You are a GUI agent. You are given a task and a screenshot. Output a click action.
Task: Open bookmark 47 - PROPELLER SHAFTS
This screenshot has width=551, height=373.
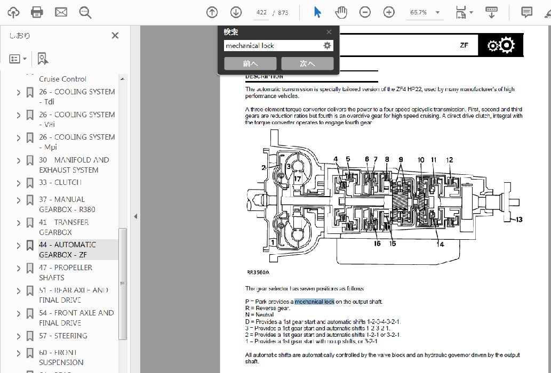point(66,272)
